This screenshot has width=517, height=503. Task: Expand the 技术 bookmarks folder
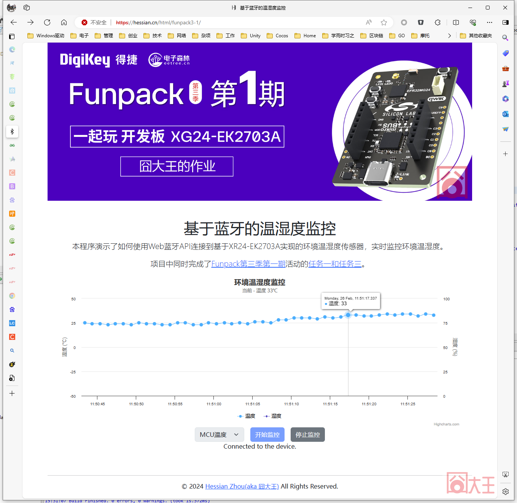tap(153, 36)
